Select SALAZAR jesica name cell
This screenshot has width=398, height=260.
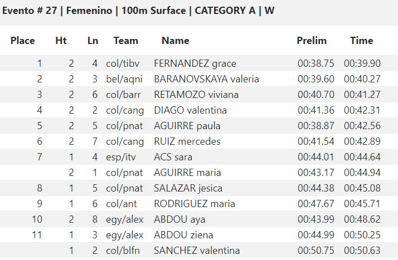tap(188, 188)
